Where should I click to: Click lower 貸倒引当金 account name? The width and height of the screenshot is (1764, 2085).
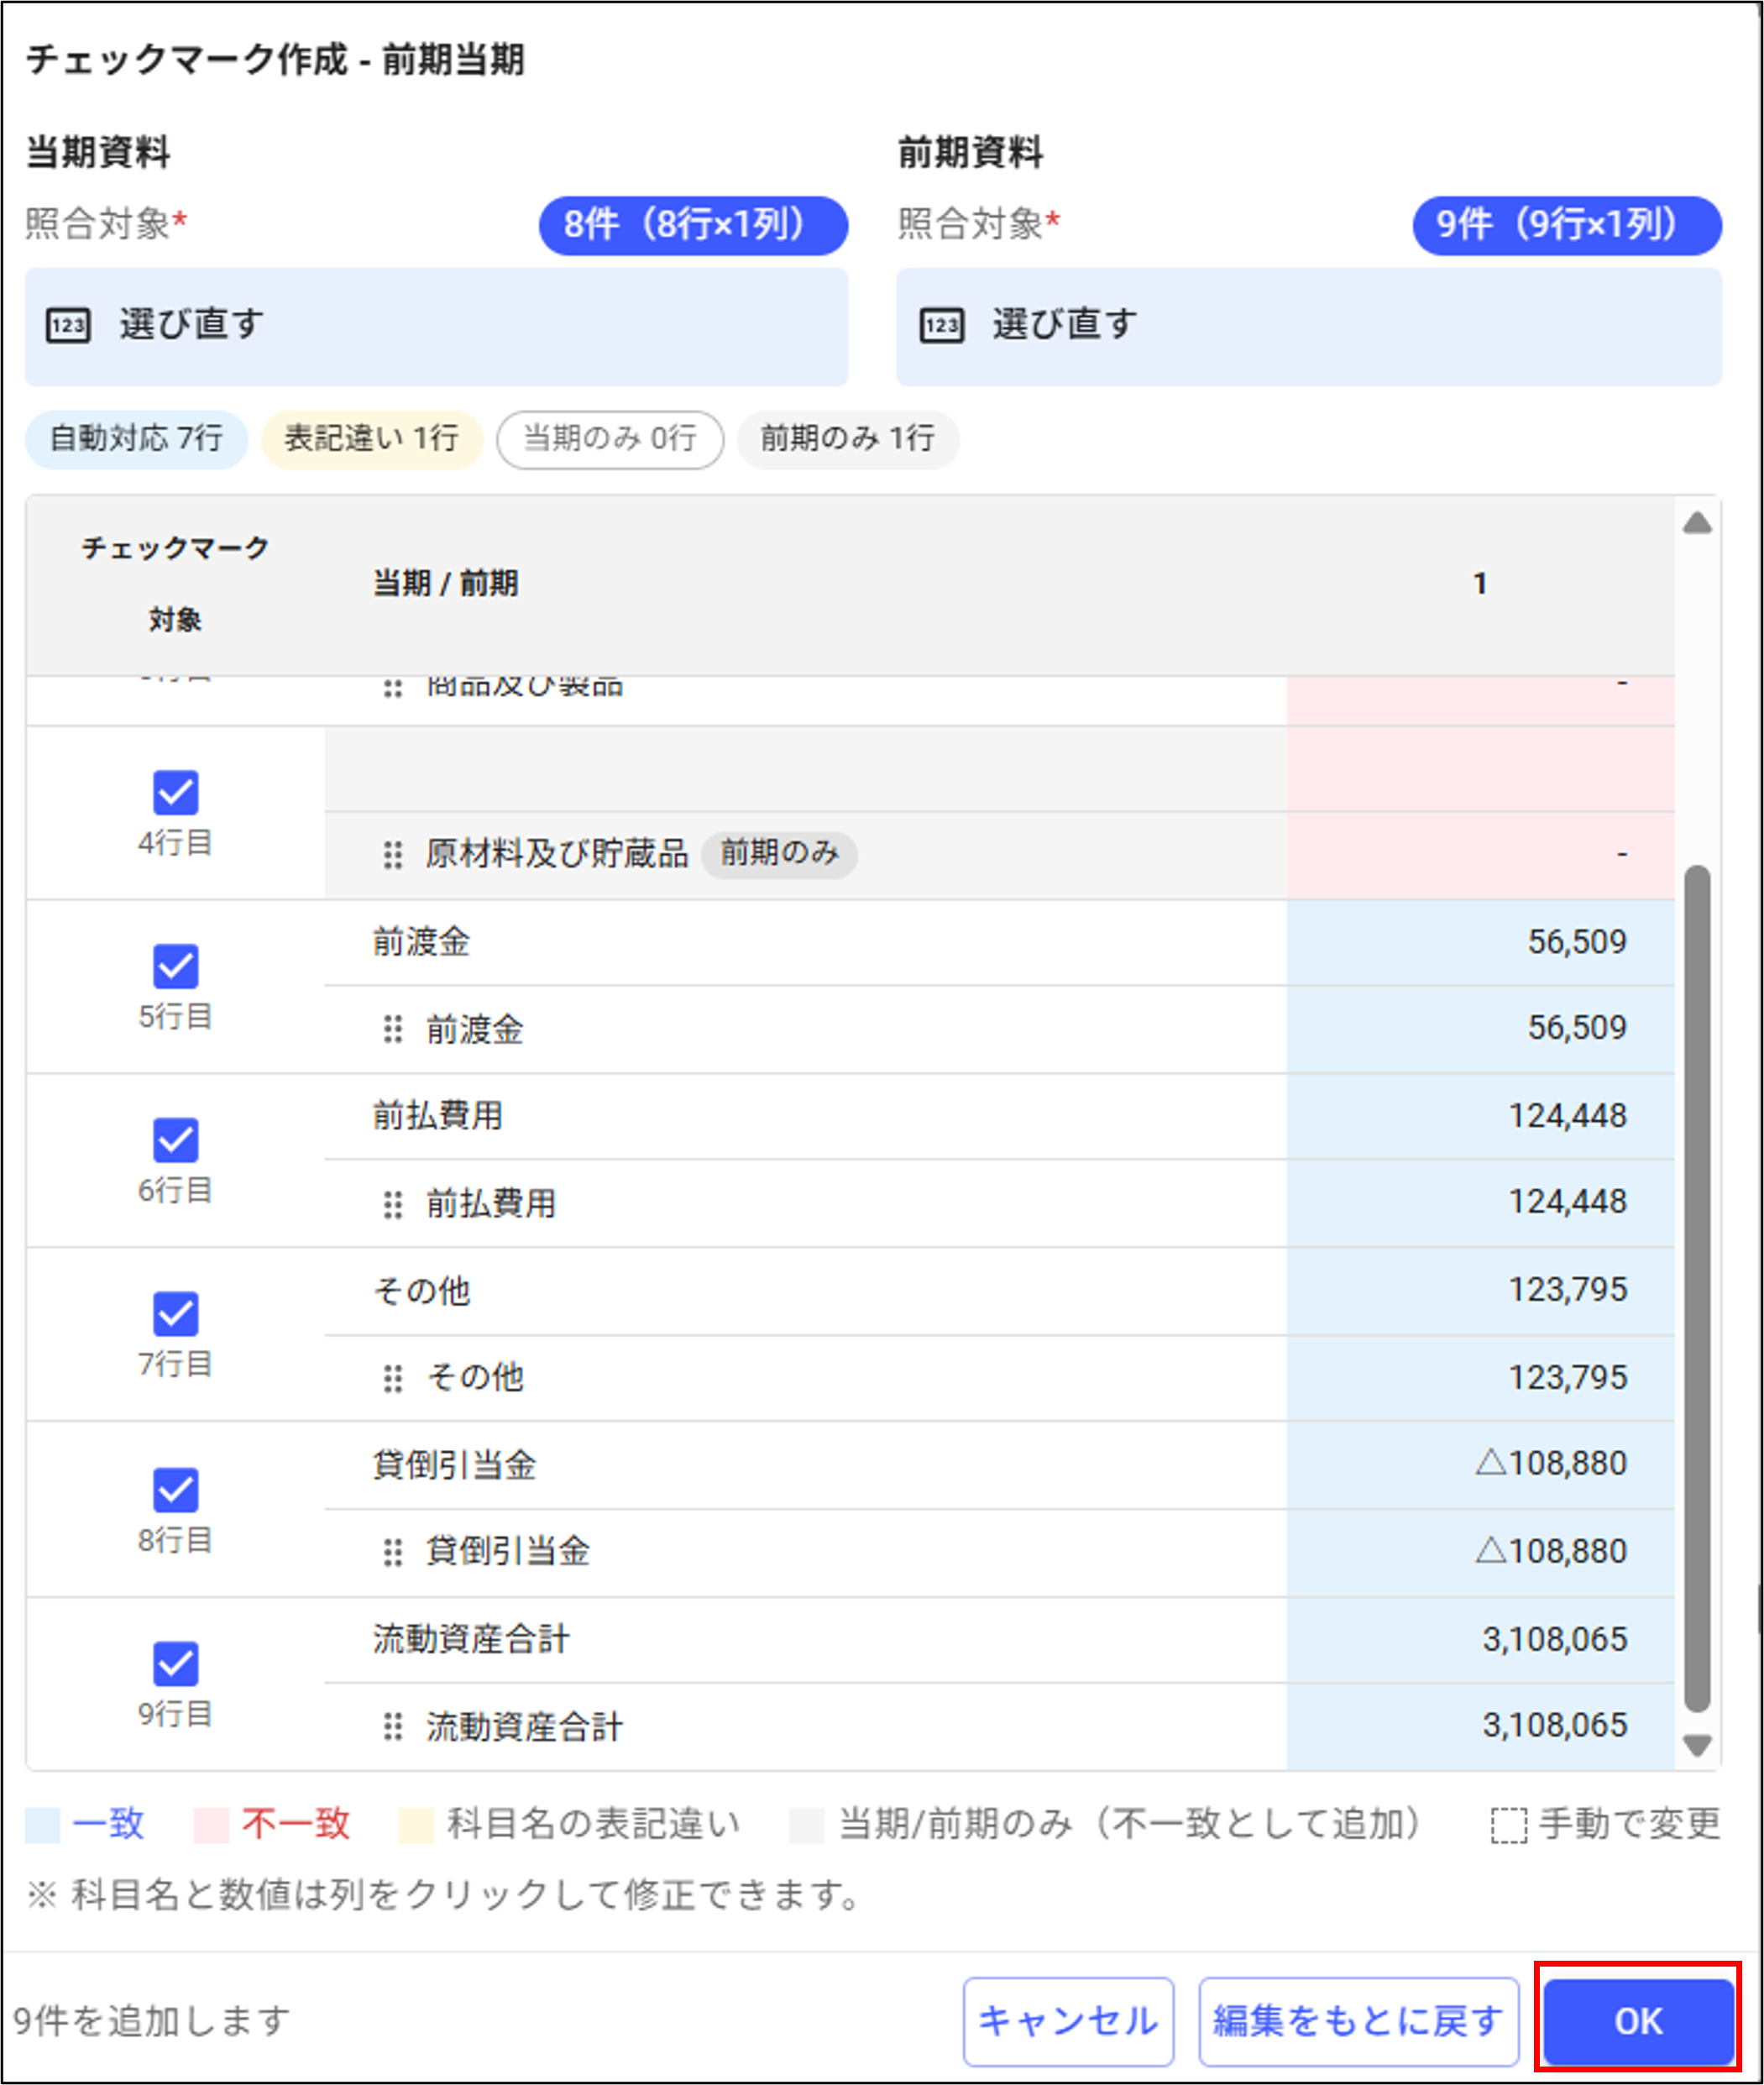[x=508, y=1551]
